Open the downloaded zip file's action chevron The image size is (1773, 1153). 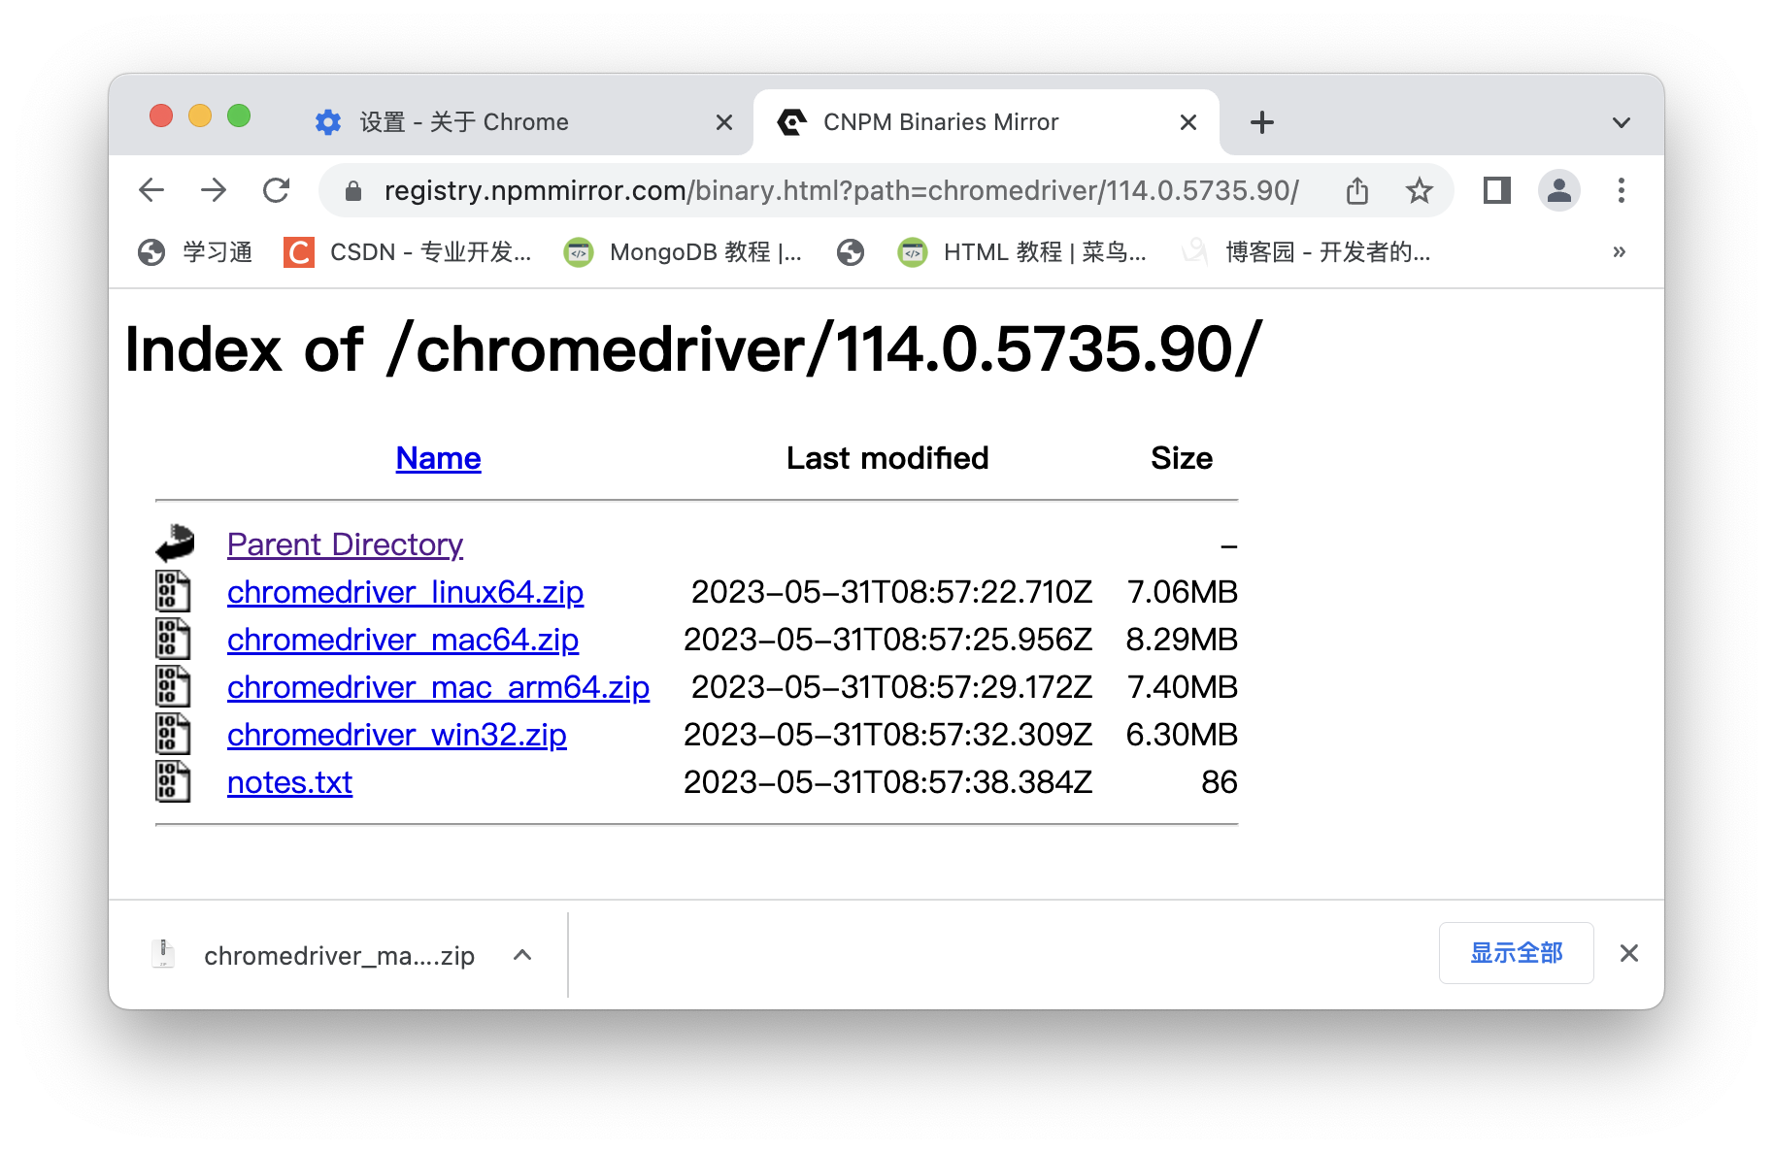[522, 955]
